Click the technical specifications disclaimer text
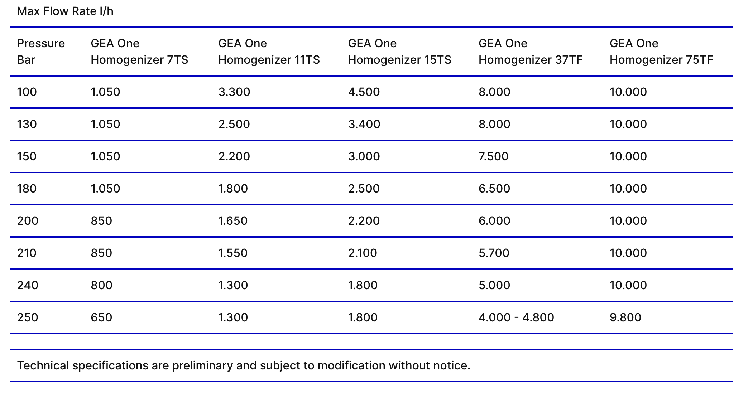The image size is (753, 393). pos(244,365)
